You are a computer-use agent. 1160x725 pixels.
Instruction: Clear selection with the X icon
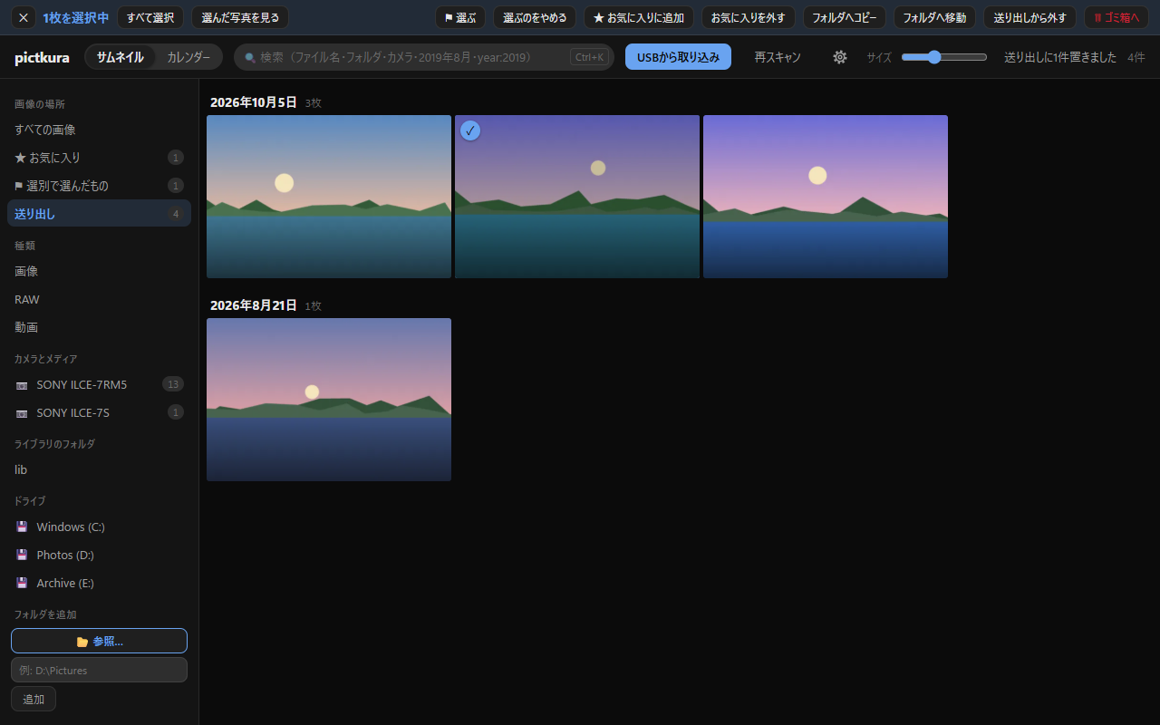pos(24,17)
